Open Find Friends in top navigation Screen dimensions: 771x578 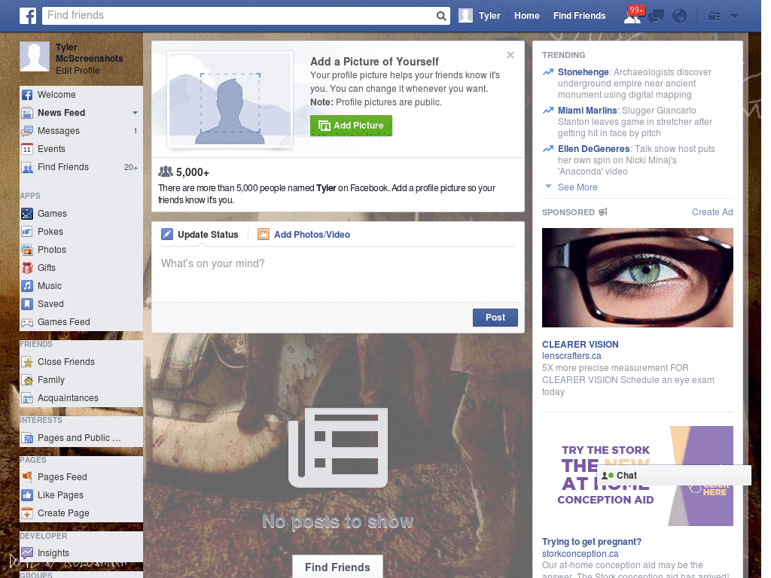point(579,16)
